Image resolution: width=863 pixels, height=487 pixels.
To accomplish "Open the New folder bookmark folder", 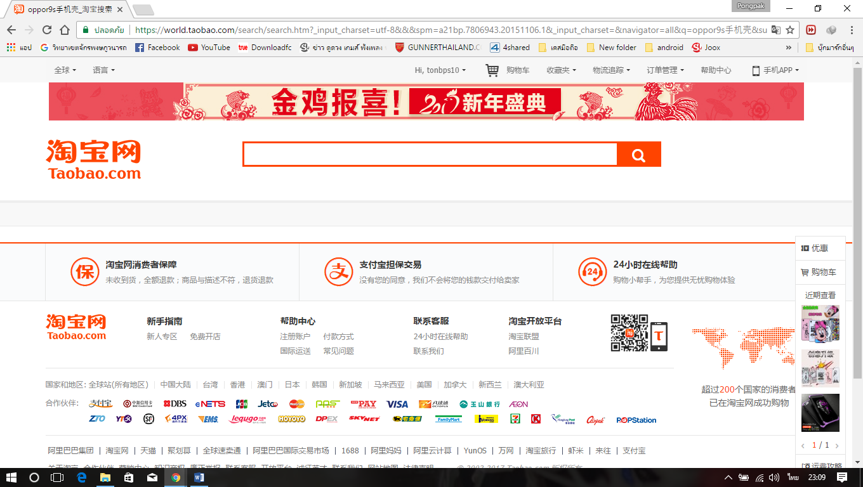I will 612,48.
